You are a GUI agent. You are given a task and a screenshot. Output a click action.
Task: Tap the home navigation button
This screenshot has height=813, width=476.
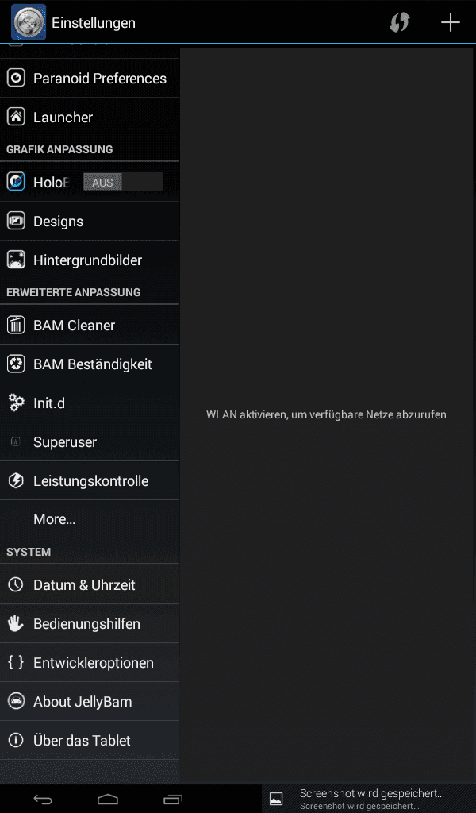(108, 799)
